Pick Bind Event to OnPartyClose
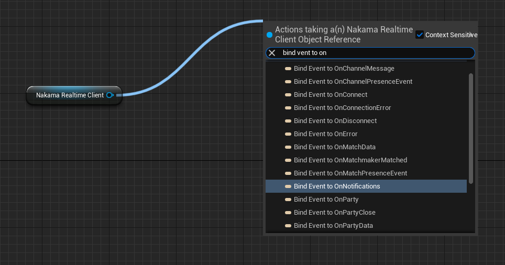The width and height of the screenshot is (505, 265). pyautogui.click(x=334, y=213)
